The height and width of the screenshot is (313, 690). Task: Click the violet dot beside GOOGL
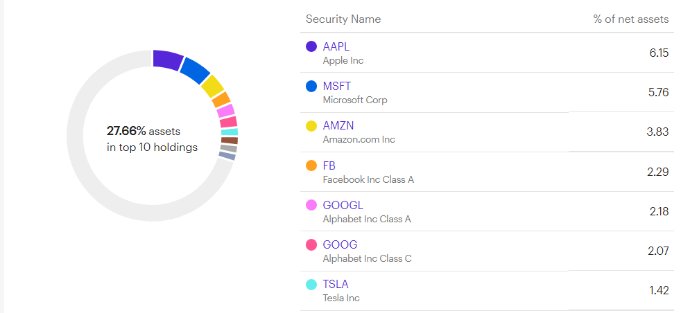click(311, 205)
